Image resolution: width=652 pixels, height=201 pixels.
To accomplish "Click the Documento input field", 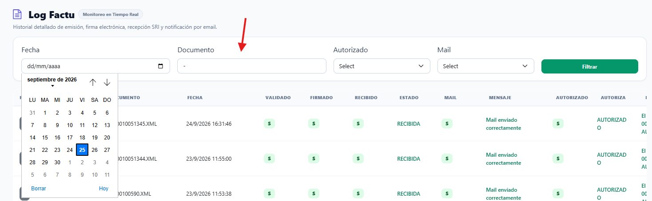I will pos(252,66).
